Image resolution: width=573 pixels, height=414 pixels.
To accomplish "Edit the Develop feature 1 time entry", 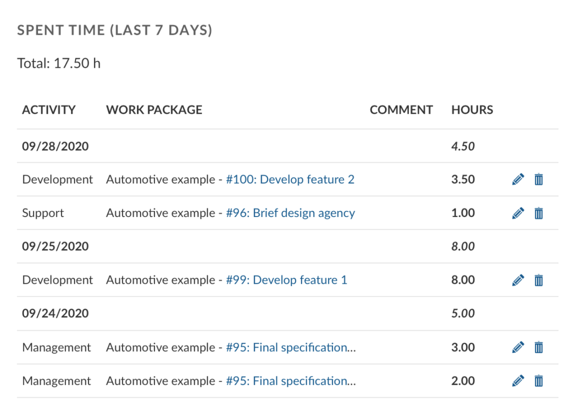I will point(518,280).
